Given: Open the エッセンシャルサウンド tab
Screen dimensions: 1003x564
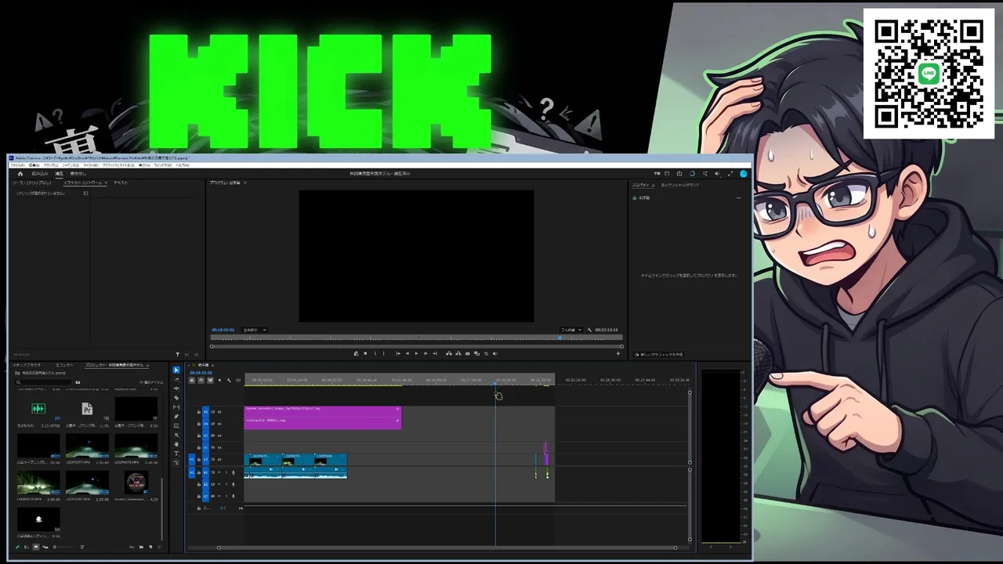Looking at the screenshot, I should 680,185.
